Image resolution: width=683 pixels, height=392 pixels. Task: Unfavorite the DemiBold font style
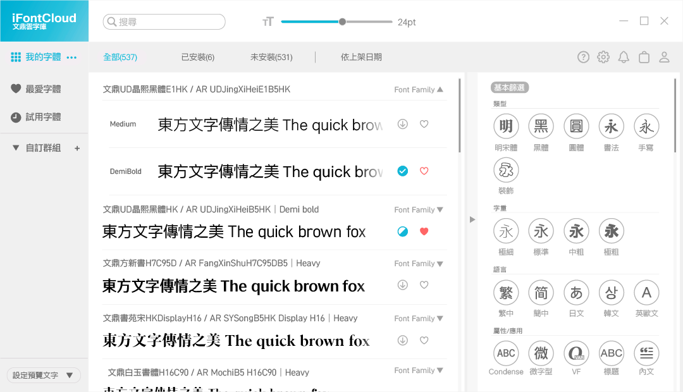[x=424, y=171]
